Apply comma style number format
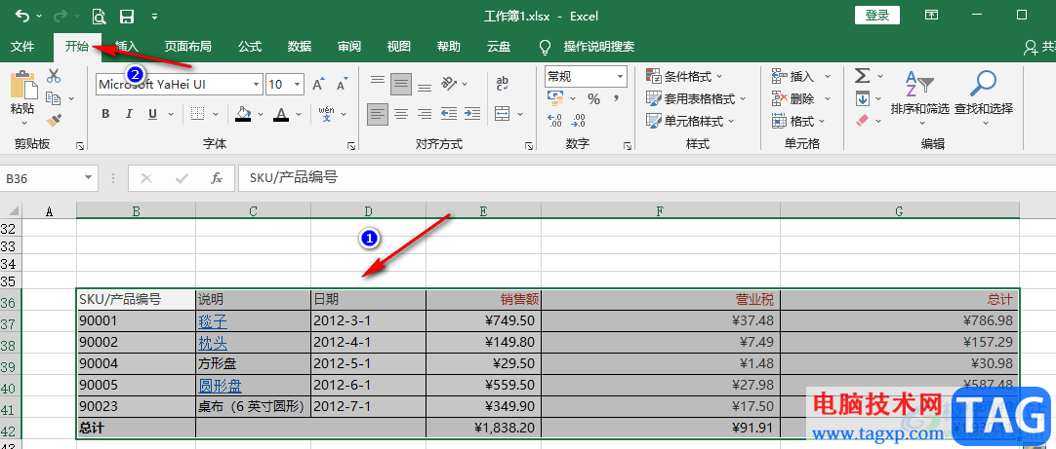1056x449 pixels. (x=616, y=99)
